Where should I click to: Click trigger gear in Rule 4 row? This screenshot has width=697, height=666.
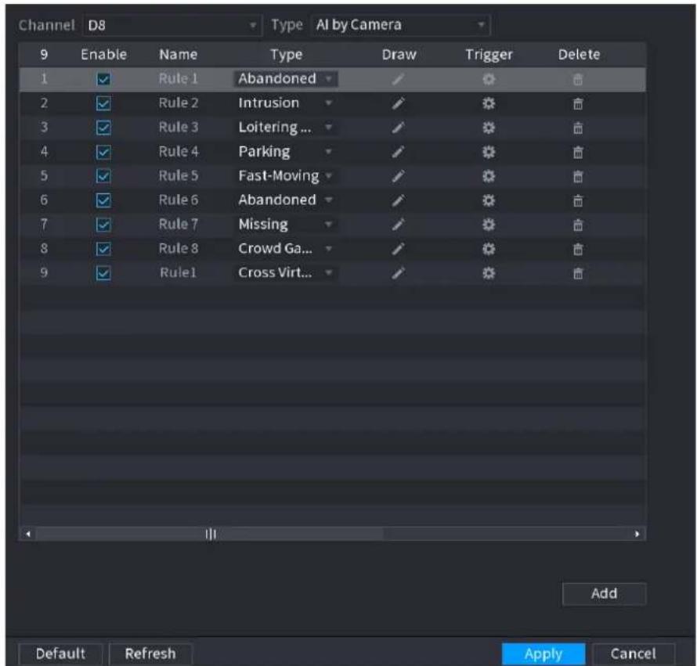click(x=489, y=153)
